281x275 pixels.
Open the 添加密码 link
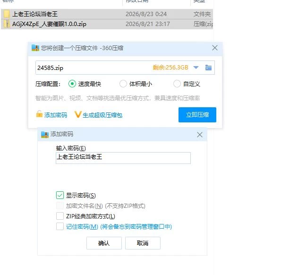tap(56, 115)
